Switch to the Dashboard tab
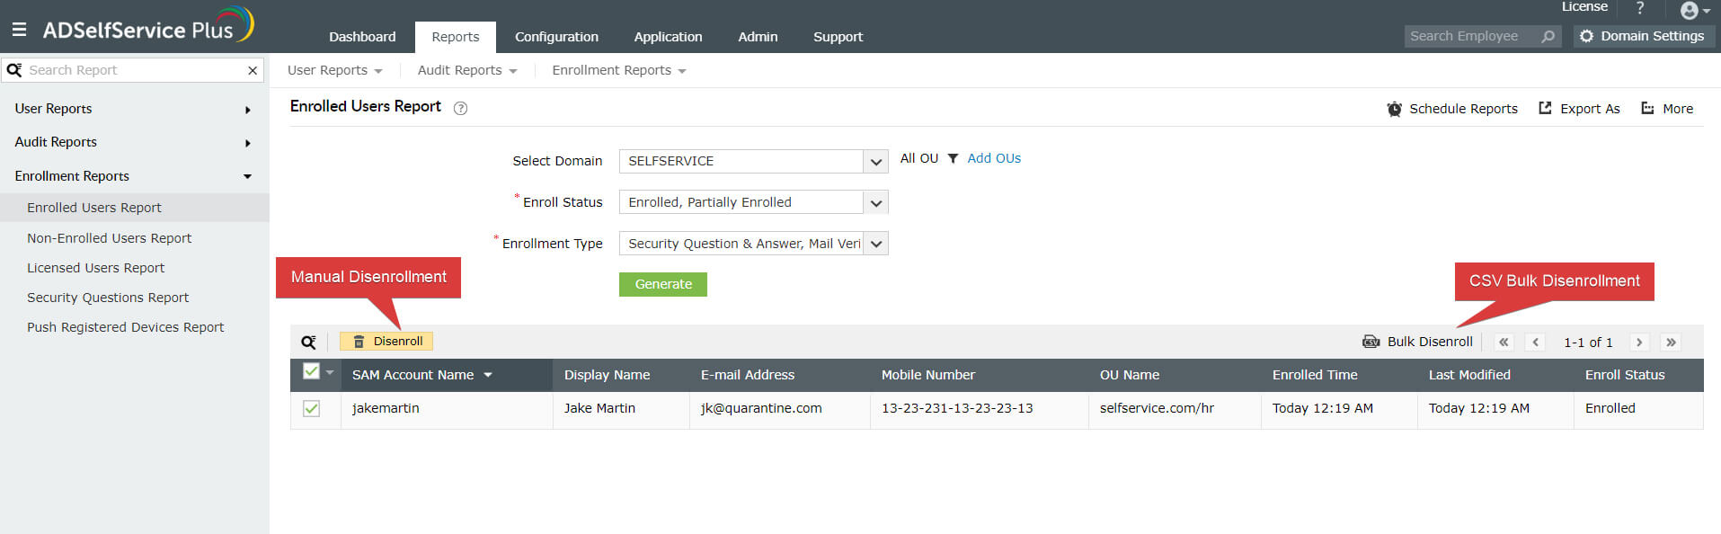The height and width of the screenshot is (534, 1721). pos(362,37)
